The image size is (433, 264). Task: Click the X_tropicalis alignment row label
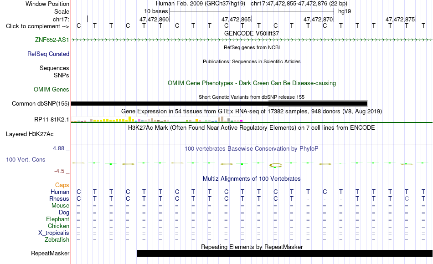click(54, 233)
